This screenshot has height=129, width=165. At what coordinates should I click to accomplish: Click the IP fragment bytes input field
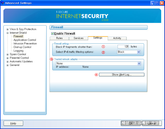pos(123,47)
